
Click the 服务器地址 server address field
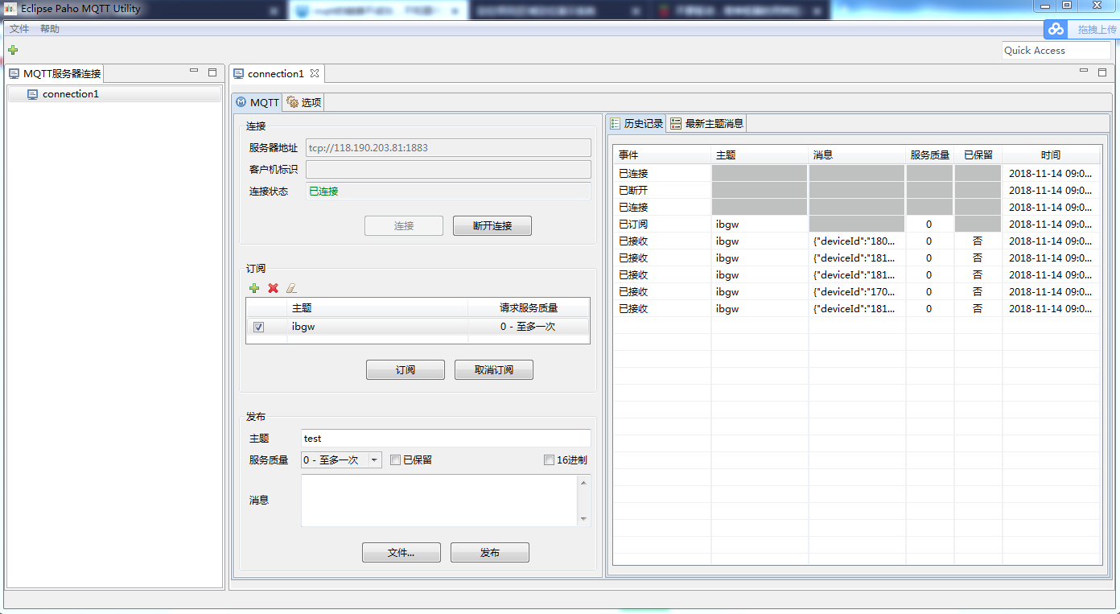tap(448, 148)
